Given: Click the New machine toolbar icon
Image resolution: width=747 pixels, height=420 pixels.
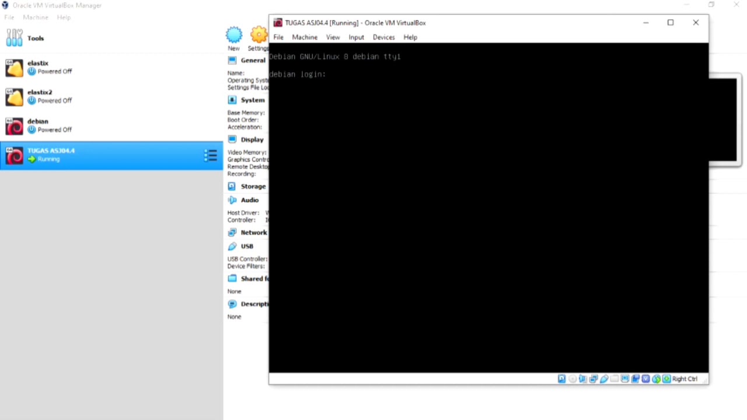Looking at the screenshot, I should point(234,35).
